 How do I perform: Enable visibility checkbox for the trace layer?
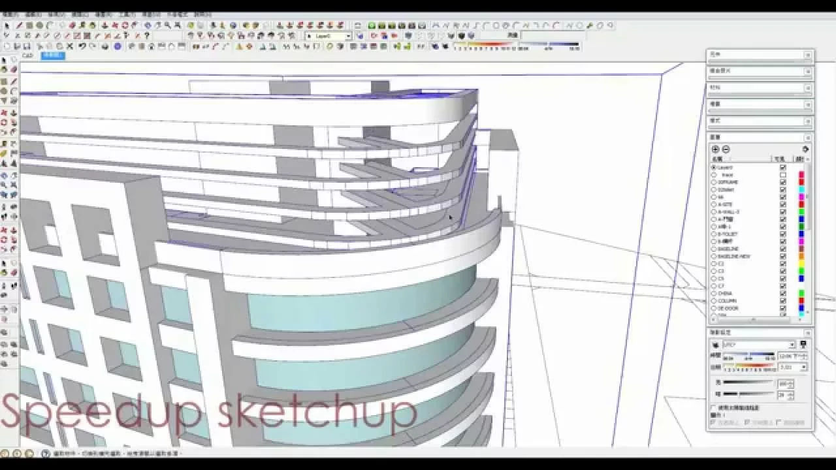pyautogui.click(x=782, y=175)
